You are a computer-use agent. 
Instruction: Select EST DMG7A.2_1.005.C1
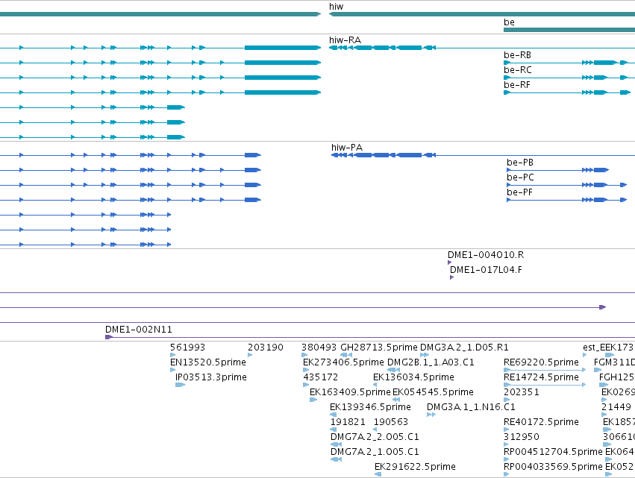375,452
